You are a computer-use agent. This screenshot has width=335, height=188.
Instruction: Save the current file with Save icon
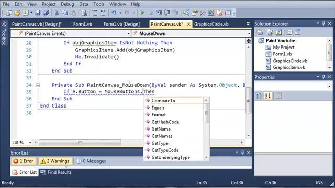38,13
